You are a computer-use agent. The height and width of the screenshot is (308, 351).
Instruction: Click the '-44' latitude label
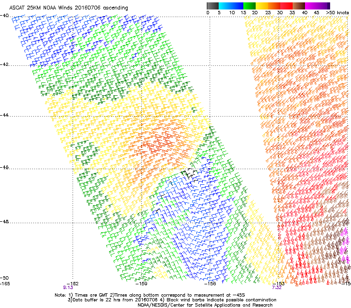click(x=4, y=115)
